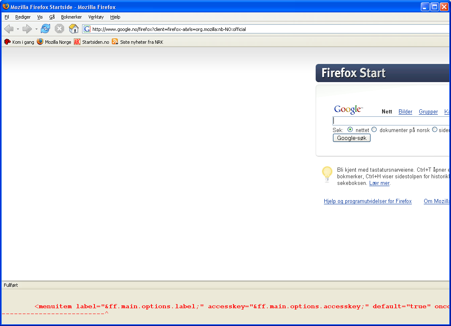Reload the page with the refresh icon
The height and width of the screenshot is (326, 451).
(x=45, y=29)
